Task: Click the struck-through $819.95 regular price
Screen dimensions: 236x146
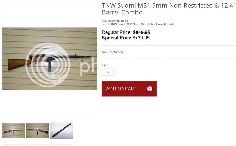Action: 142,32
